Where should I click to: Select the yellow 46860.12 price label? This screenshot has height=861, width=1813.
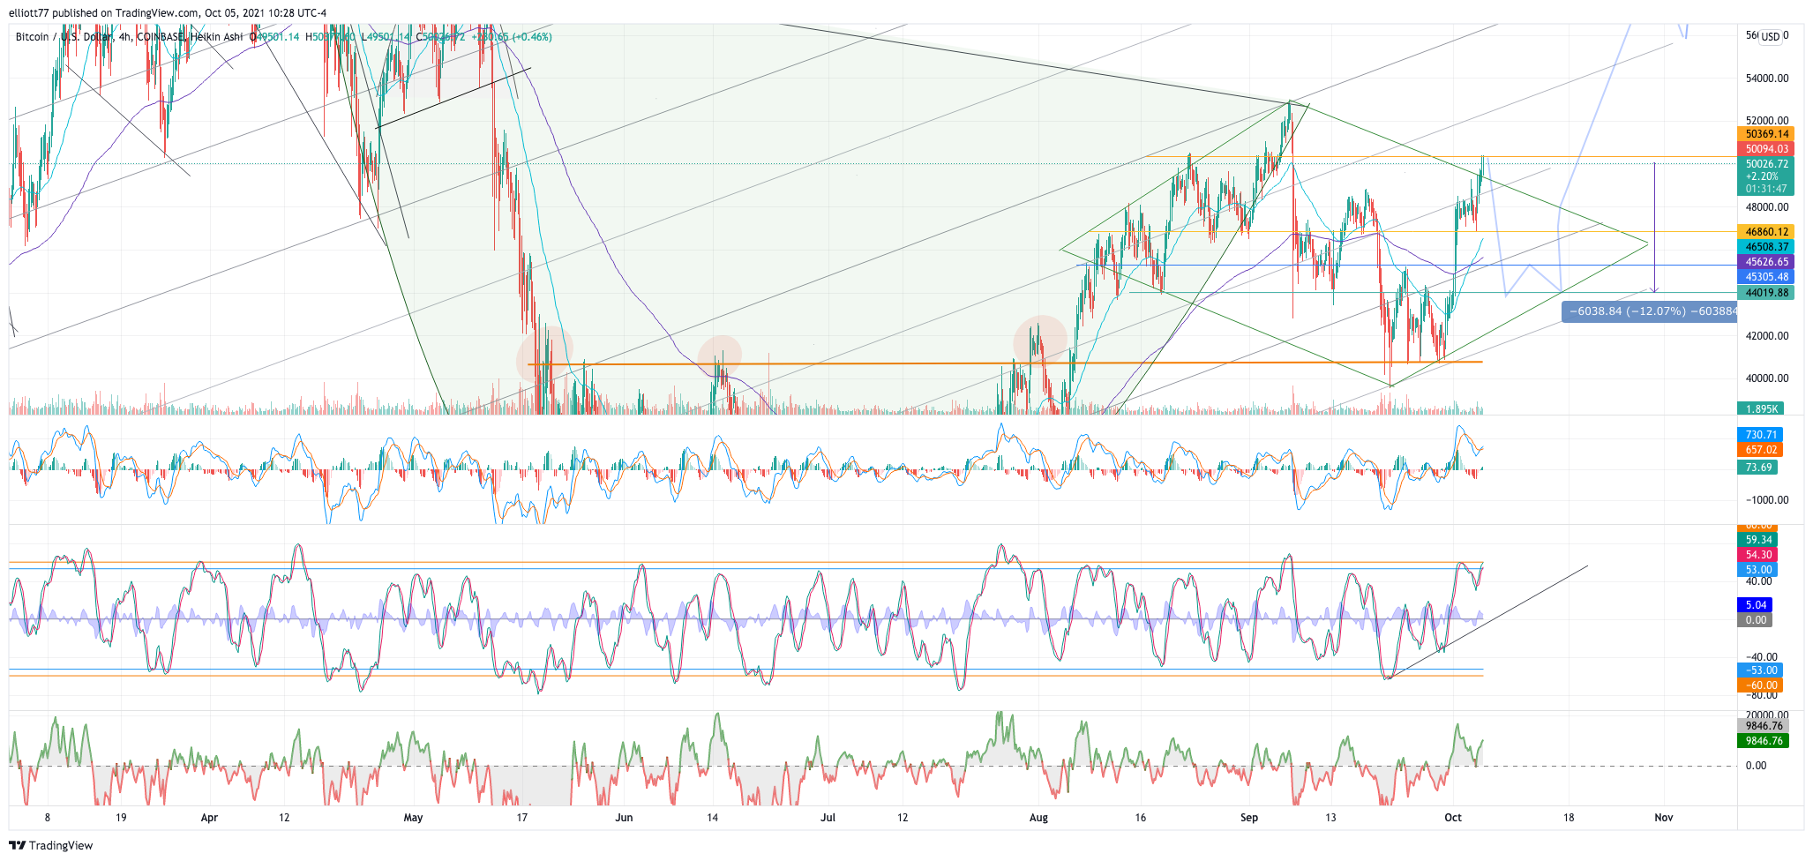(1765, 232)
